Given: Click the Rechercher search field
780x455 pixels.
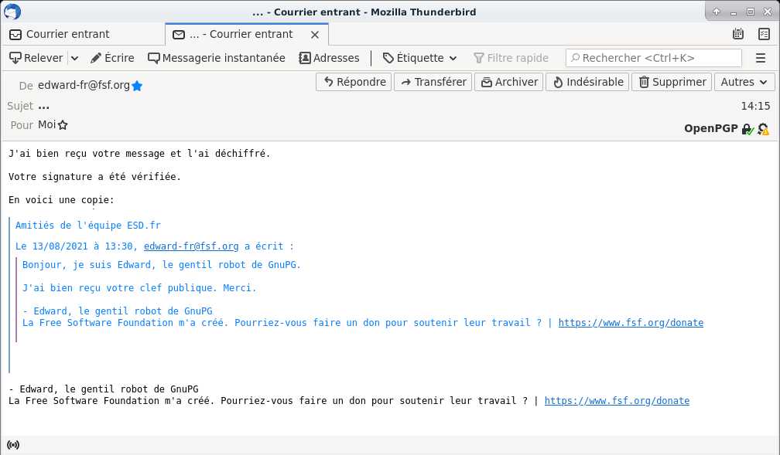Looking at the screenshot, I should click(x=654, y=58).
